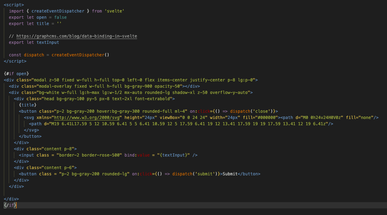
Task: Click the '{textInput}' bind value
Action: click(x=174, y=155)
